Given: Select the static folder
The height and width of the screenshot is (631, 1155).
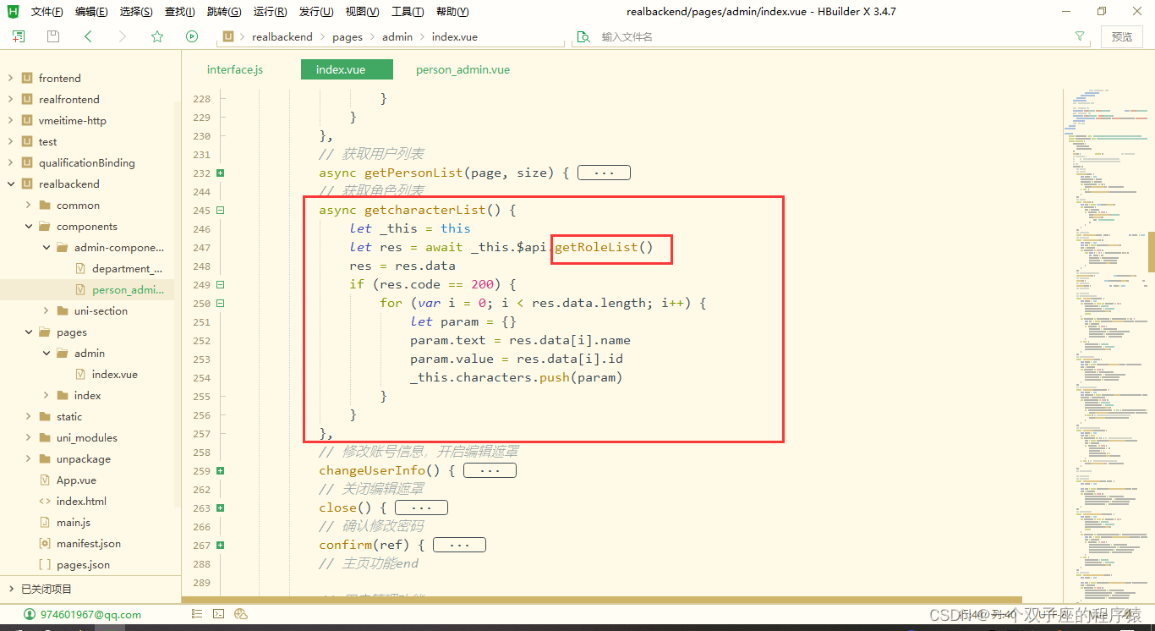Looking at the screenshot, I should (69, 416).
